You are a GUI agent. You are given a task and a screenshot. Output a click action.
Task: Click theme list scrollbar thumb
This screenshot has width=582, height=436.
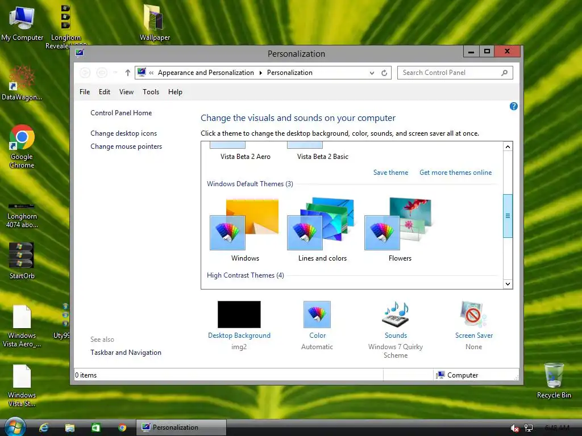point(508,215)
